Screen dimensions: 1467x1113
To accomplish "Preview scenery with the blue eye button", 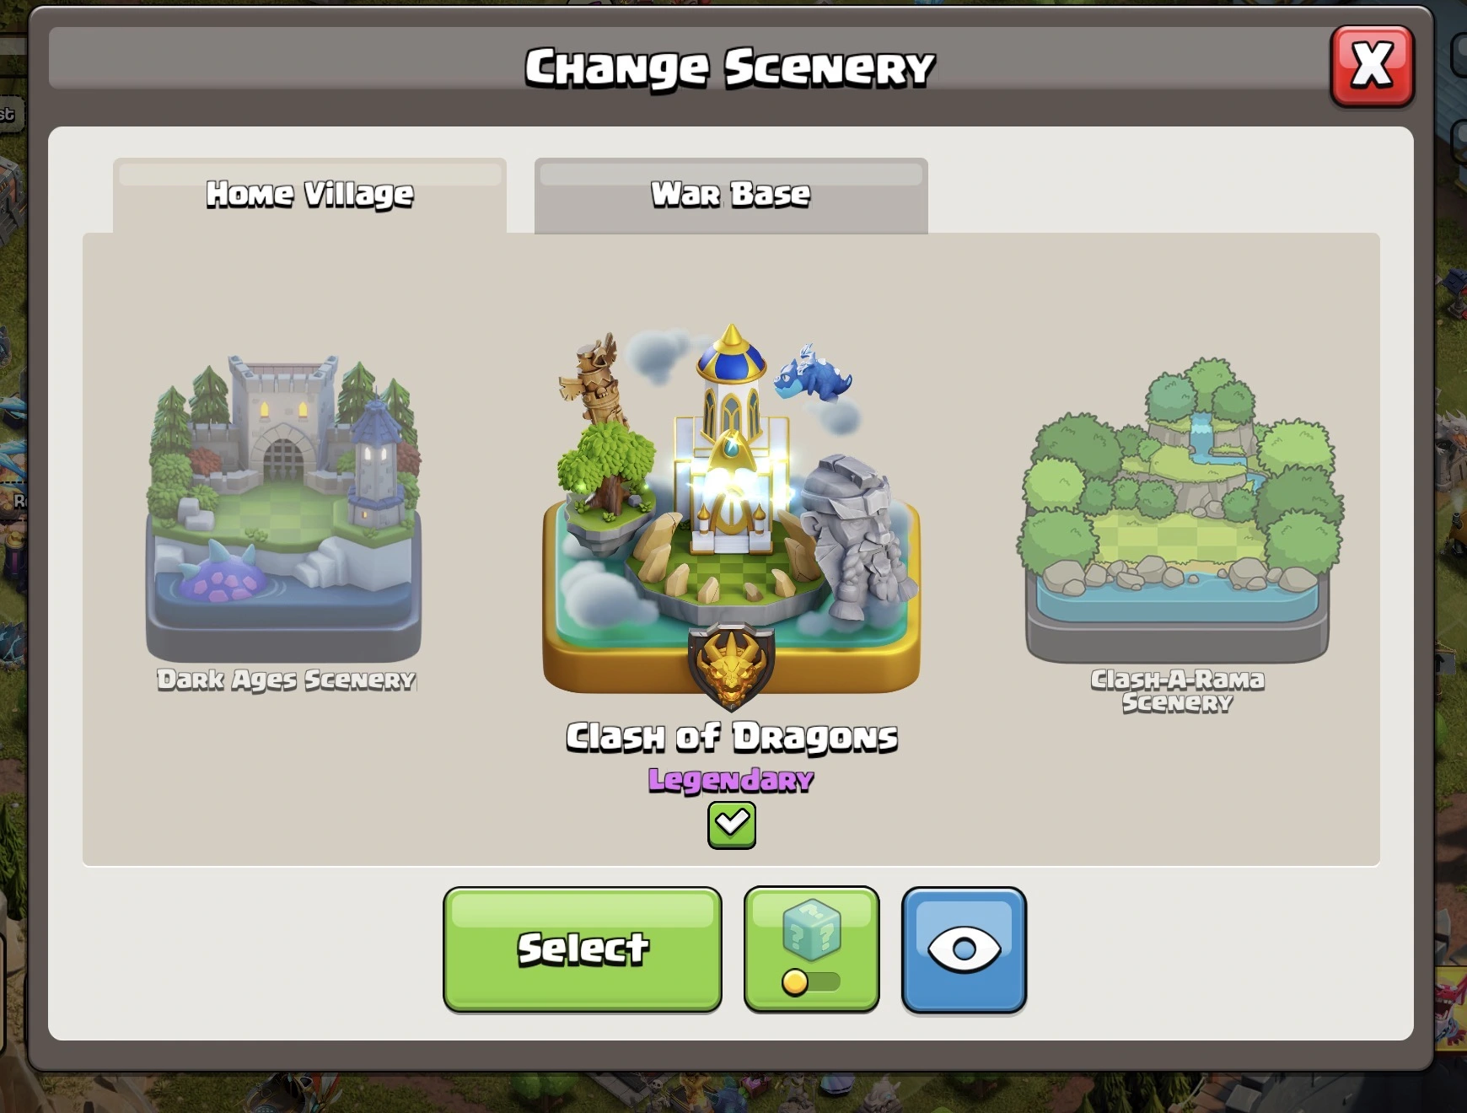I will [964, 949].
